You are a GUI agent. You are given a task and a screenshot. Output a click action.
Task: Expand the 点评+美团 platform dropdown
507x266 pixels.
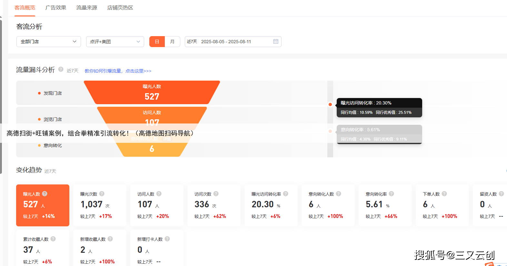click(115, 42)
